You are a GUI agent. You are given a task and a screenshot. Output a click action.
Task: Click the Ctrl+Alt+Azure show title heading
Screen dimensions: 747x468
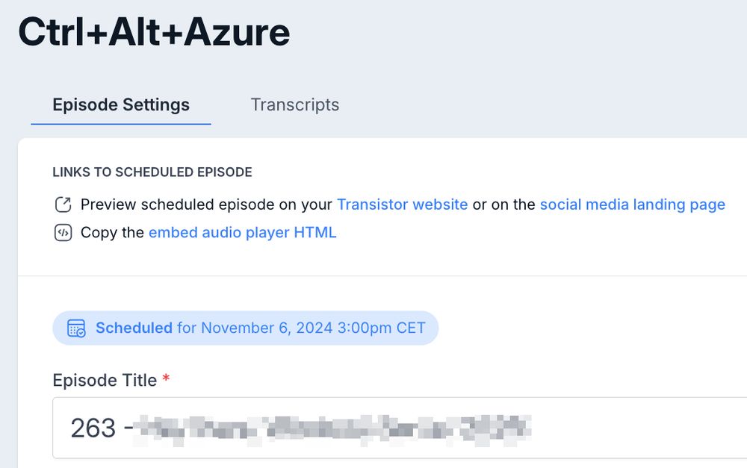154,32
